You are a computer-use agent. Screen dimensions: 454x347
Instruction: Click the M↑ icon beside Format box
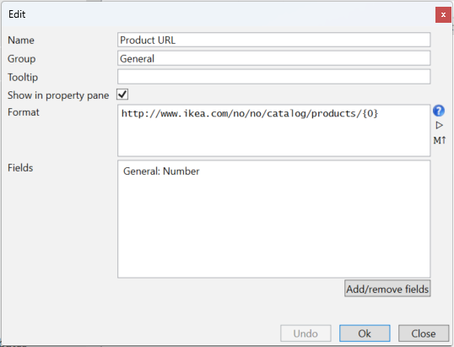[x=440, y=140]
